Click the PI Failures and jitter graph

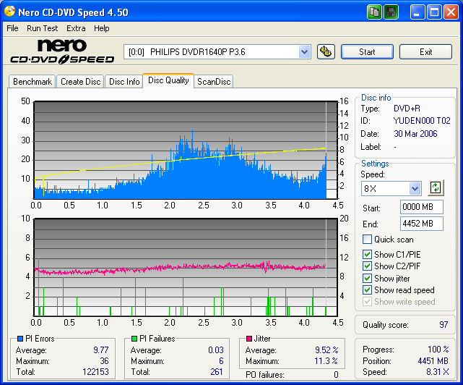[x=186, y=267]
